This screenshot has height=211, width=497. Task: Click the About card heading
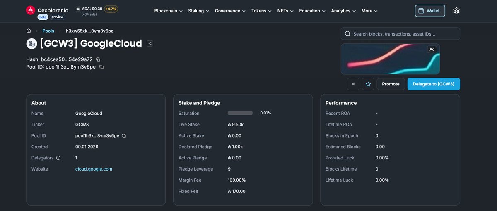39,103
